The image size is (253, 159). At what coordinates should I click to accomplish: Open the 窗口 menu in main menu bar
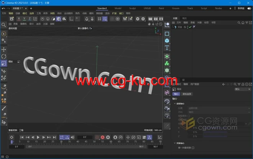click(121, 13)
